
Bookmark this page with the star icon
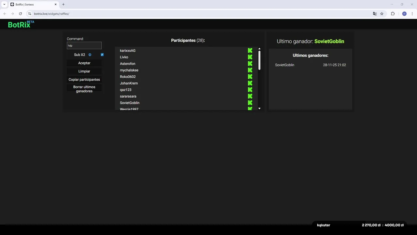[x=382, y=14]
